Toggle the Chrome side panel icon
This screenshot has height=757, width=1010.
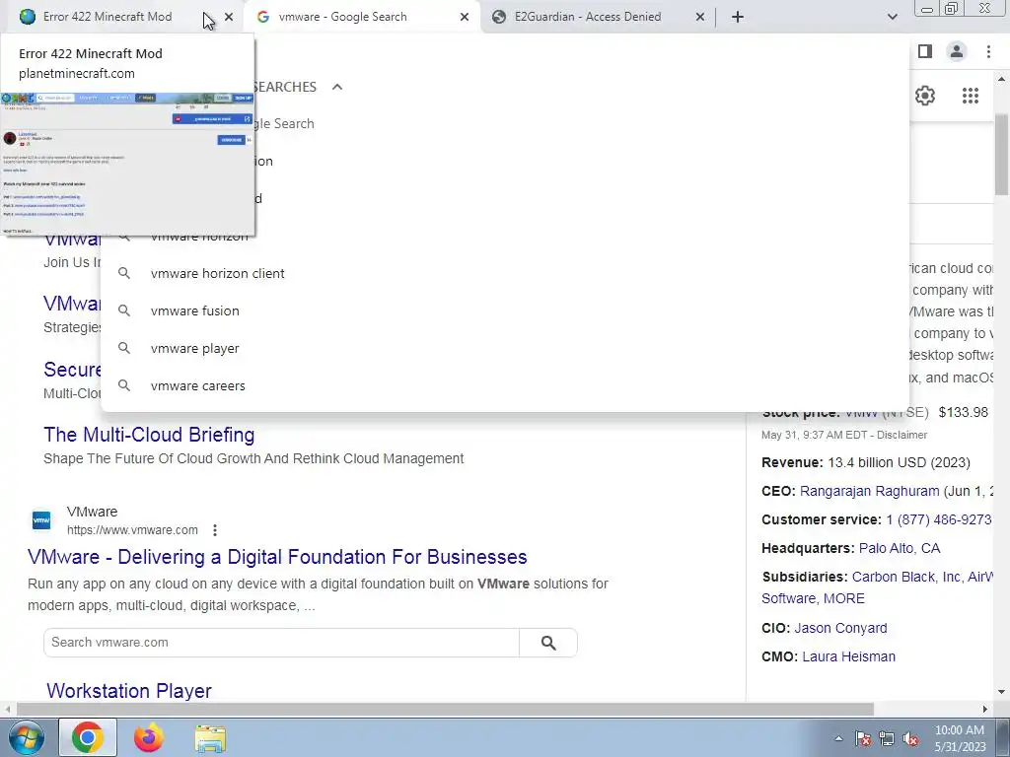pyautogui.click(x=925, y=51)
